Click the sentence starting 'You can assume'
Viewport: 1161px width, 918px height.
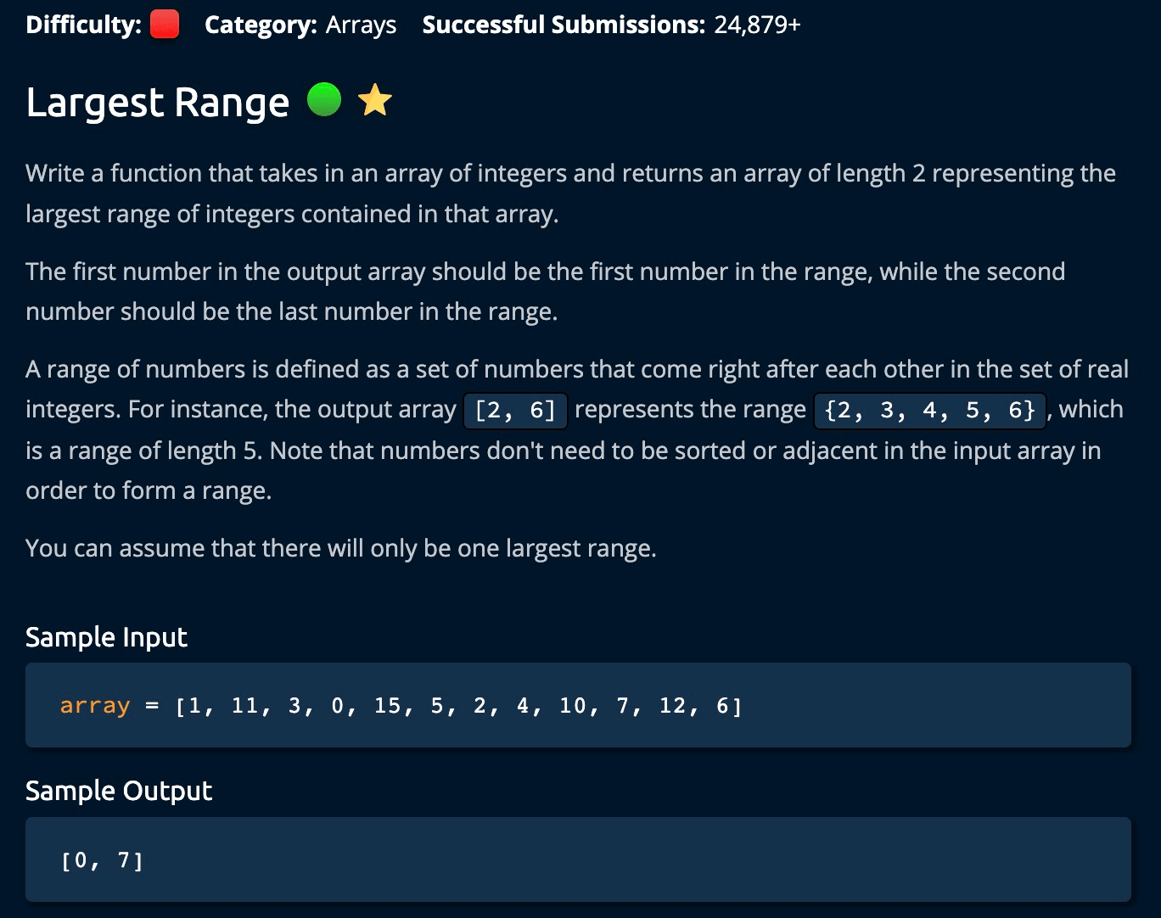click(x=341, y=548)
